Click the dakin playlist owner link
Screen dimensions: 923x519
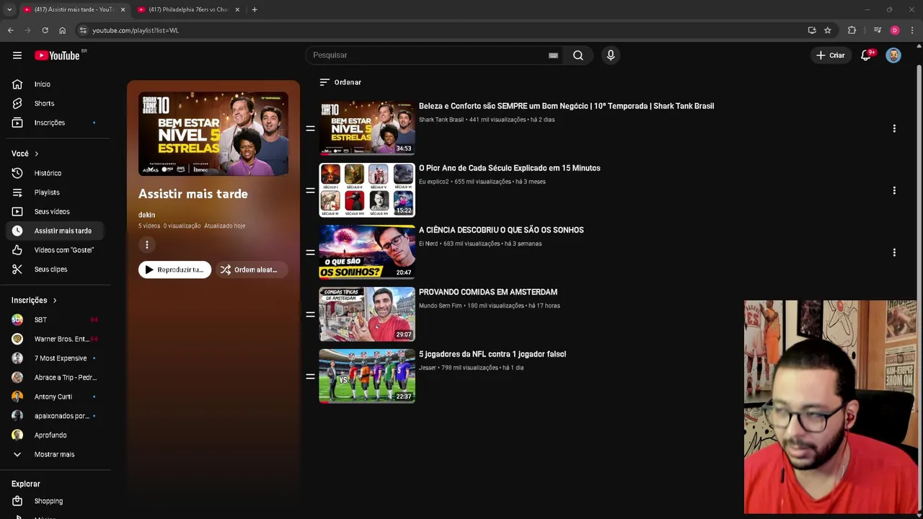tap(146, 215)
